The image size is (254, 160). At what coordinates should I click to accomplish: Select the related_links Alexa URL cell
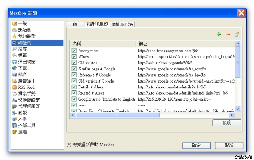[x=183, y=93]
